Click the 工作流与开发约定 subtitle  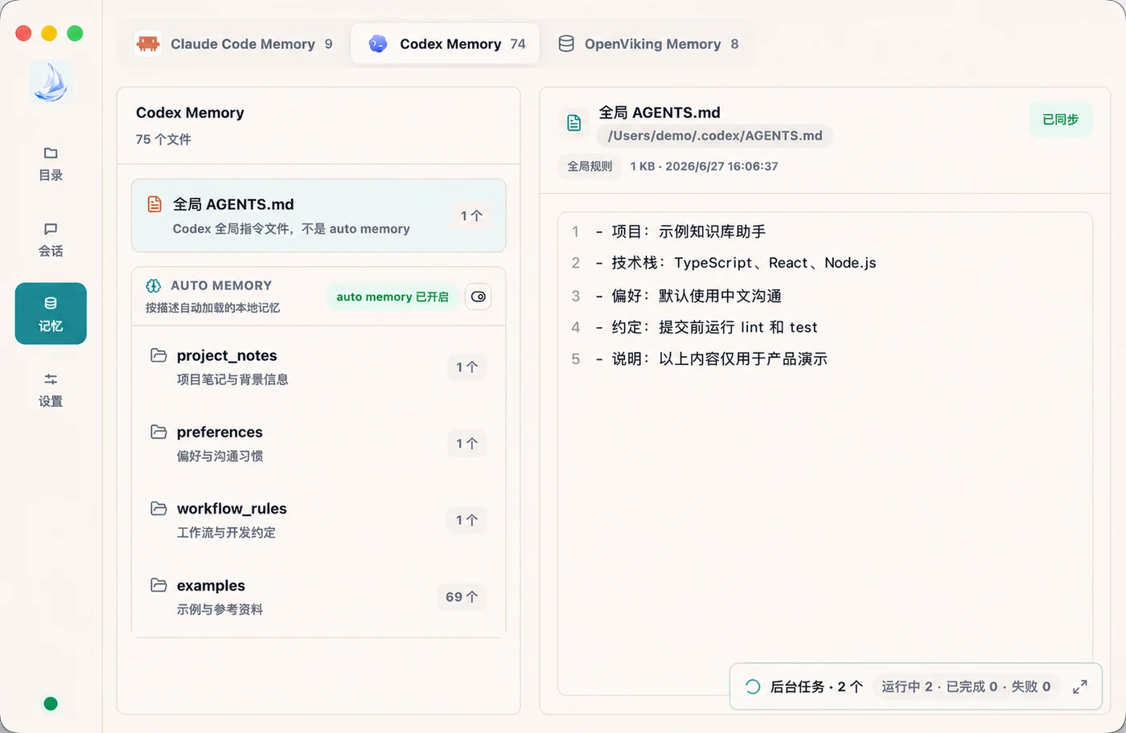(x=226, y=532)
